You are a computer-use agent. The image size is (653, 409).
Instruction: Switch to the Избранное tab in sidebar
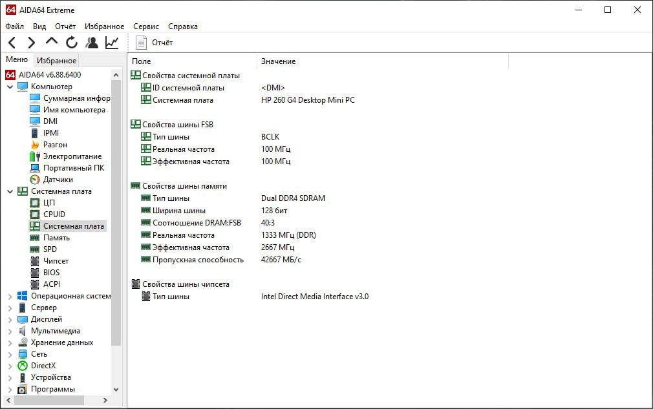(x=57, y=61)
